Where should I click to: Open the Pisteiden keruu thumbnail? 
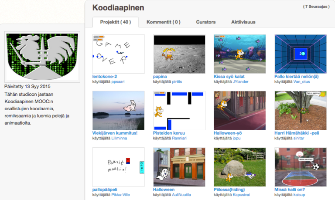[x=179, y=111]
